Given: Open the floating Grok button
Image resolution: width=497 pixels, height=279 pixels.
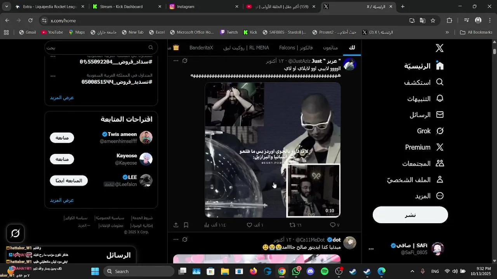Looking at the screenshot, I should click(x=16, y=233).
